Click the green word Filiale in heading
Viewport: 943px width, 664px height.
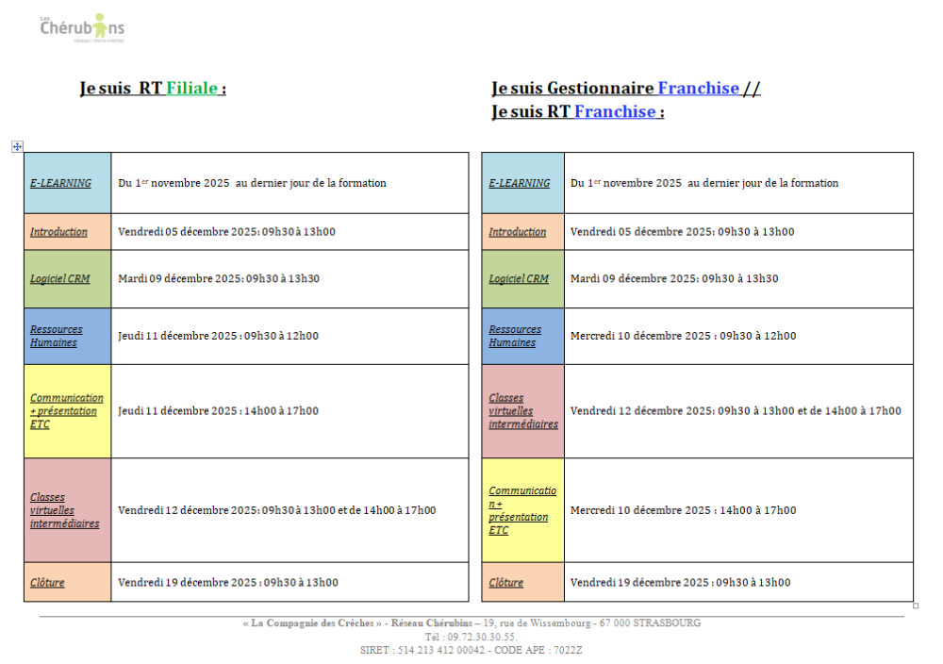point(192,89)
